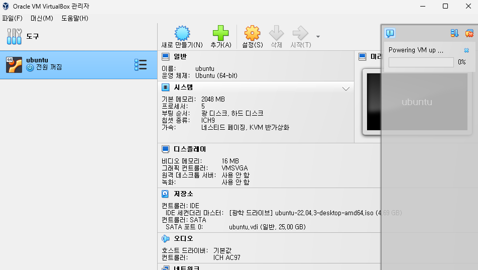478x270 pixels.
Task: Click the 디스플레이 section monitor icon
Action: [166, 149]
